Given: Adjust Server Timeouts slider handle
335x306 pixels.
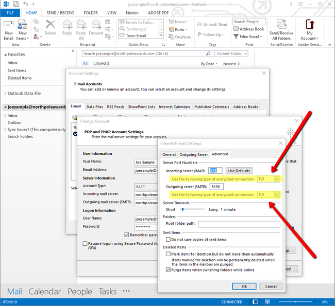Looking at the screenshot, I should point(182,210).
